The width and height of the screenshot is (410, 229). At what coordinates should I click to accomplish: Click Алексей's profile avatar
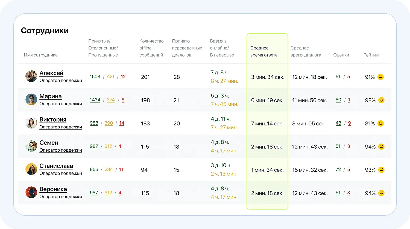[x=31, y=76]
